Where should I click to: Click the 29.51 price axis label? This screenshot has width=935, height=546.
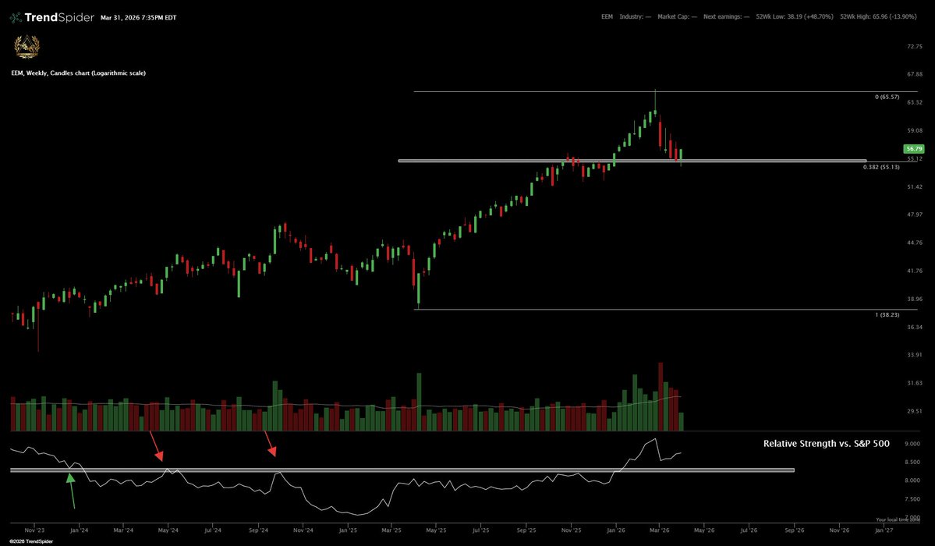[x=914, y=411]
